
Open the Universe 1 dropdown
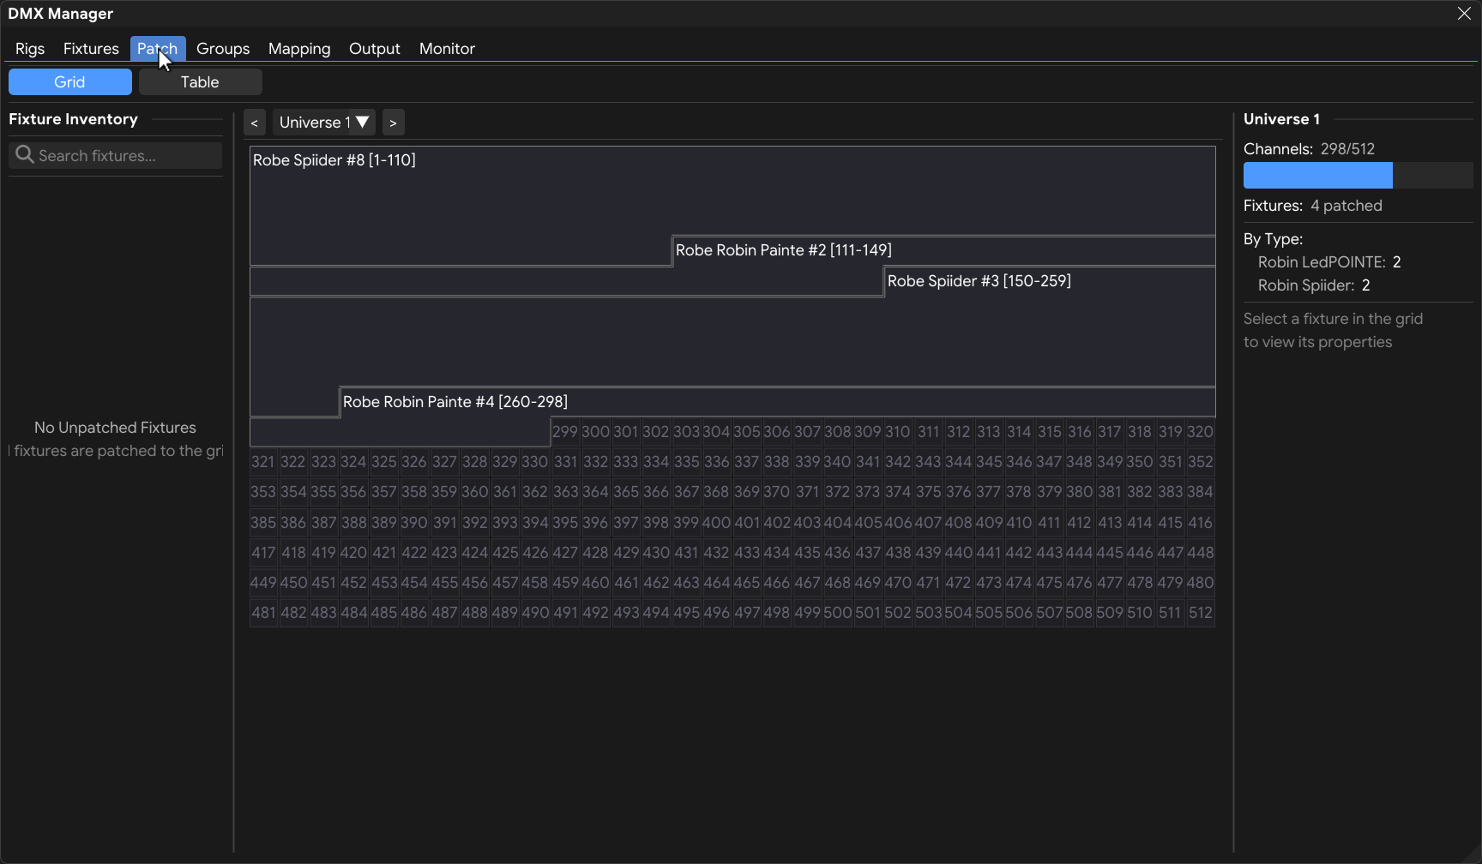324,123
